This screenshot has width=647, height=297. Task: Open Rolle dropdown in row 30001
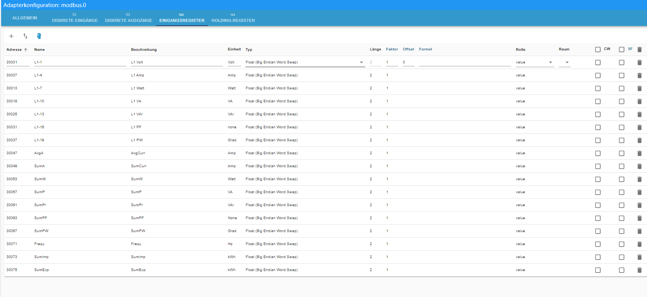[535, 62]
